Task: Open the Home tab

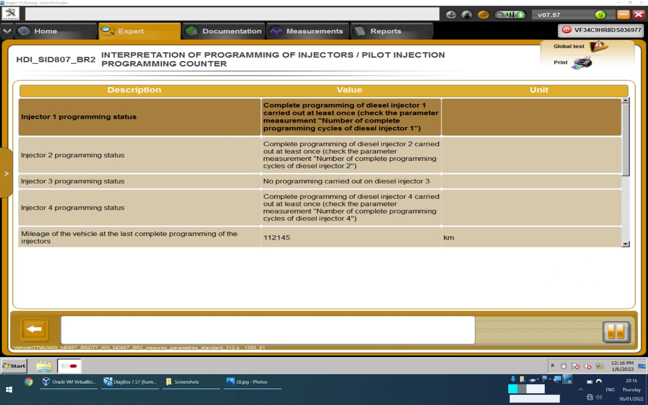Action: pos(56,31)
